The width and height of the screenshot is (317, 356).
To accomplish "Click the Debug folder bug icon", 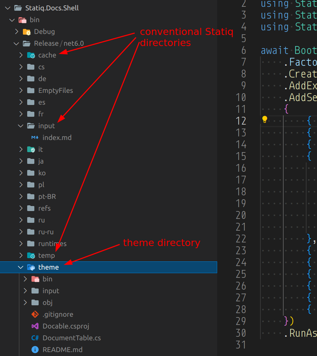I will click(26, 32).
